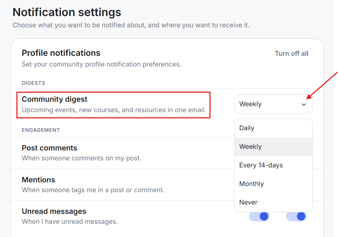Click "When someone tags me" description

93,190
